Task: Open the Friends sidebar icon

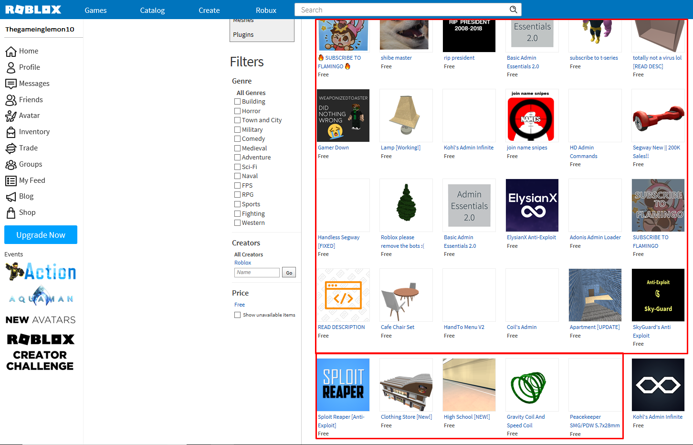Action: pyautogui.click(x=11, y=100)
